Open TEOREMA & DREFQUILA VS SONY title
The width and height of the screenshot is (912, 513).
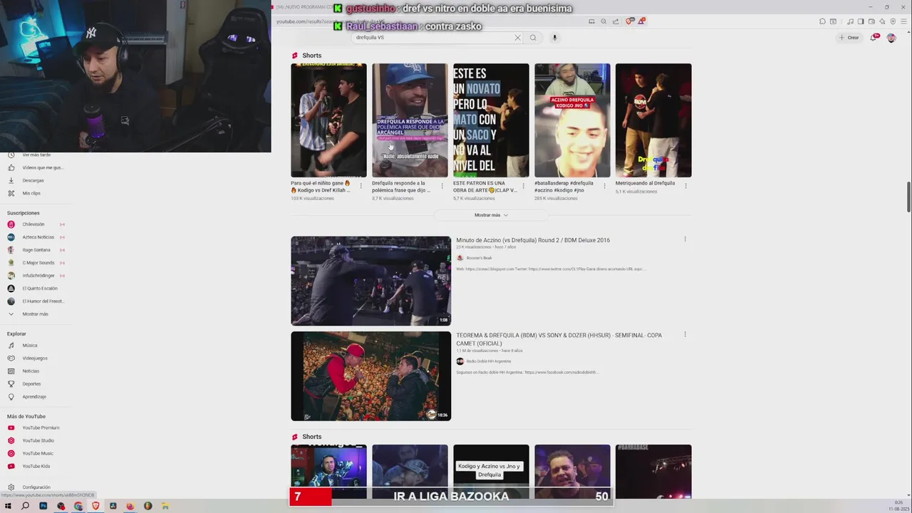click(559, 339)
